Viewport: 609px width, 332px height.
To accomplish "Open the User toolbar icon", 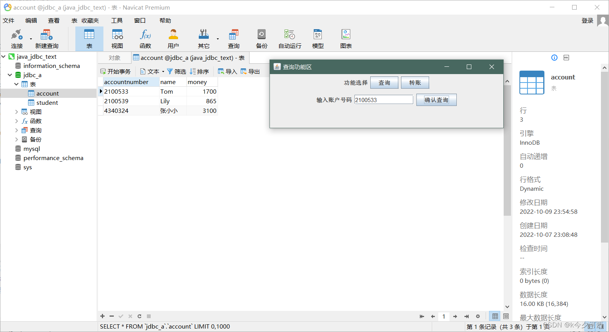I will (173, 39).
